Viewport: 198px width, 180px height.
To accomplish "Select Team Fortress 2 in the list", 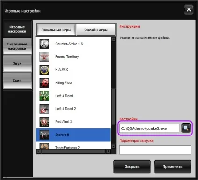I will click(74, 145).
